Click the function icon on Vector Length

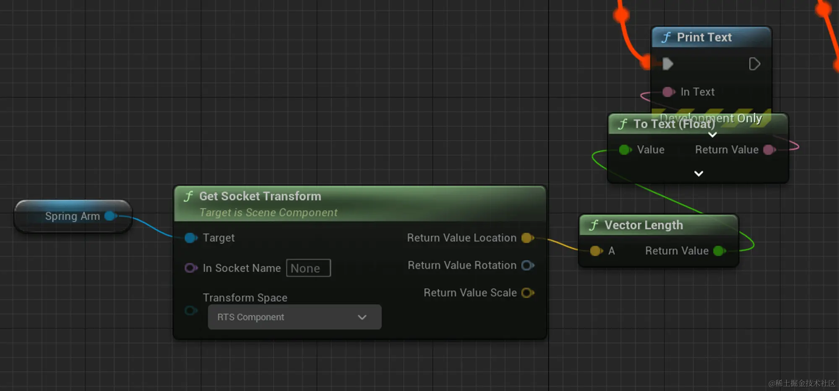click(x=594, y=225)
